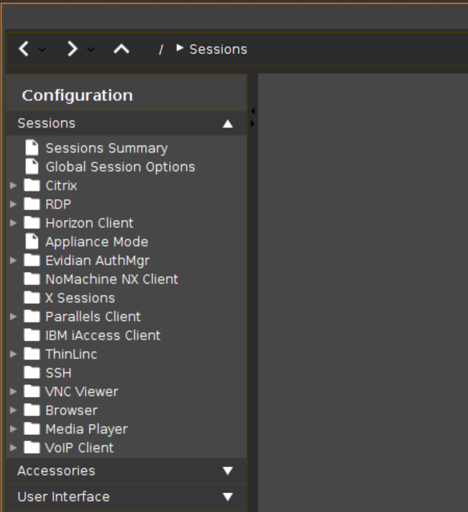Expand the Horizon Client tree node
Image resolution: width=468 pixels, height=512 pixels.
point(13,223)
